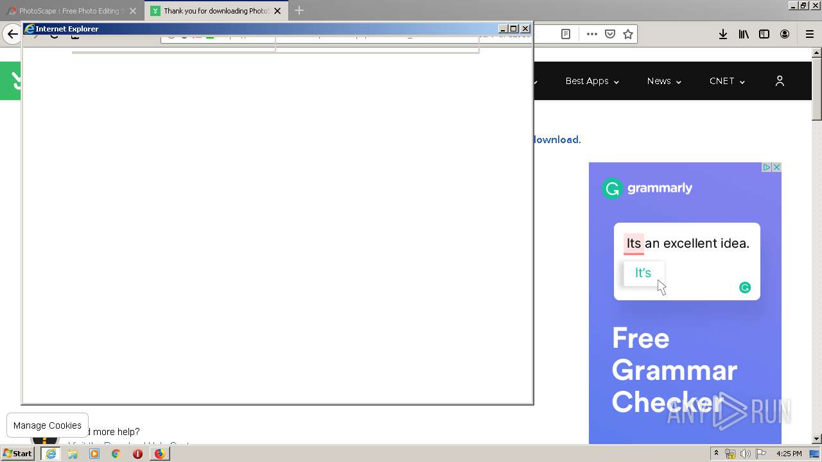Open user profile icon in CNET header

[x=780, y=81]
